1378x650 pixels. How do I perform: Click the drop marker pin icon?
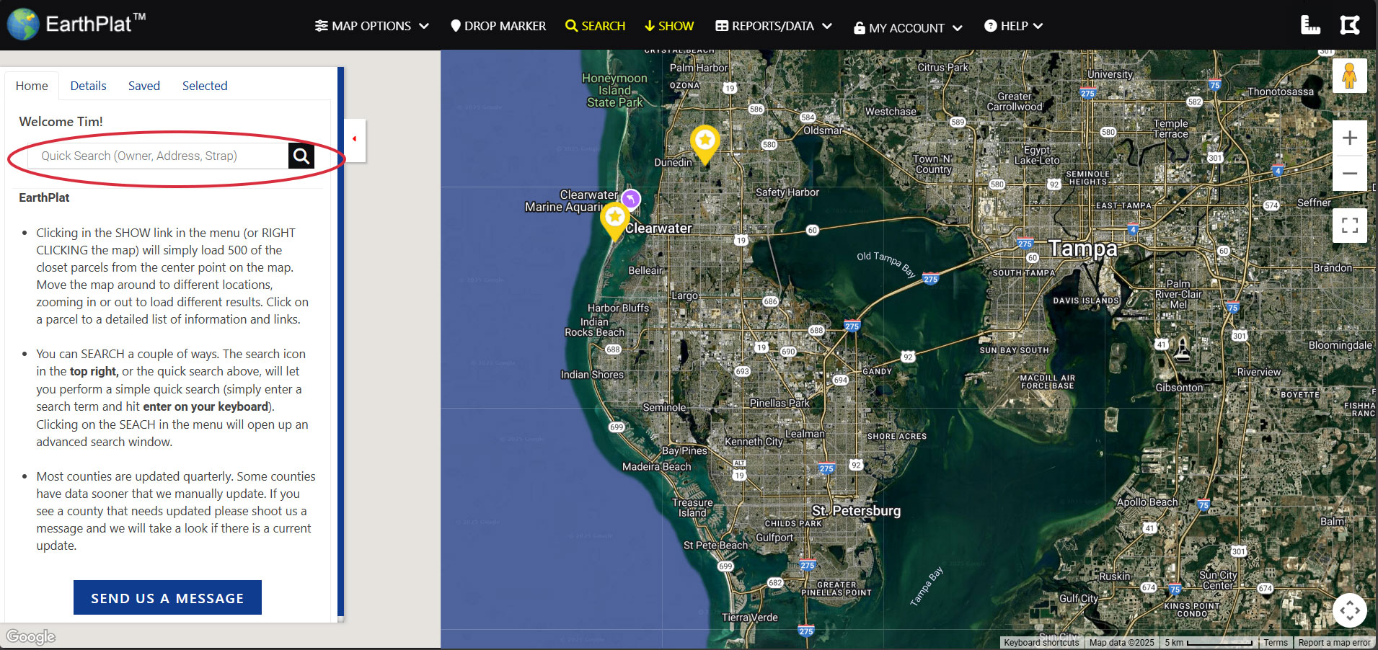(456, 26)
